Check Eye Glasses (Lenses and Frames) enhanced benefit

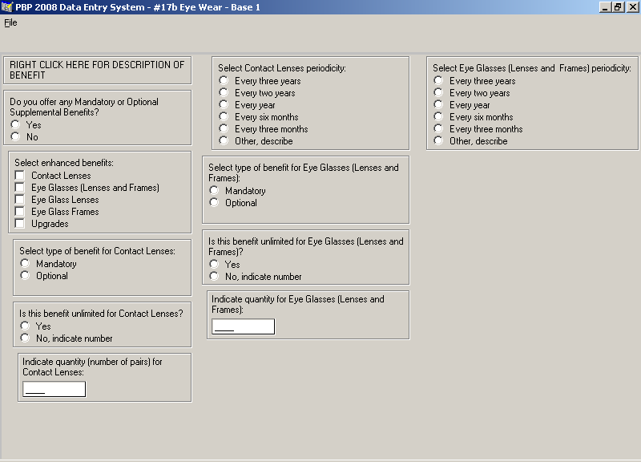coord(19,187)
